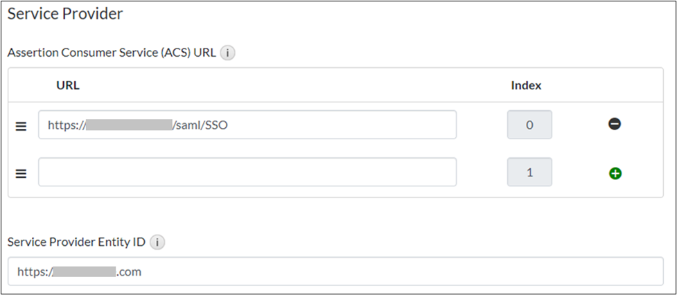The image size is (677, 295).
Task: Add a new ACS URL row with green plus
Action: (615, 173)
